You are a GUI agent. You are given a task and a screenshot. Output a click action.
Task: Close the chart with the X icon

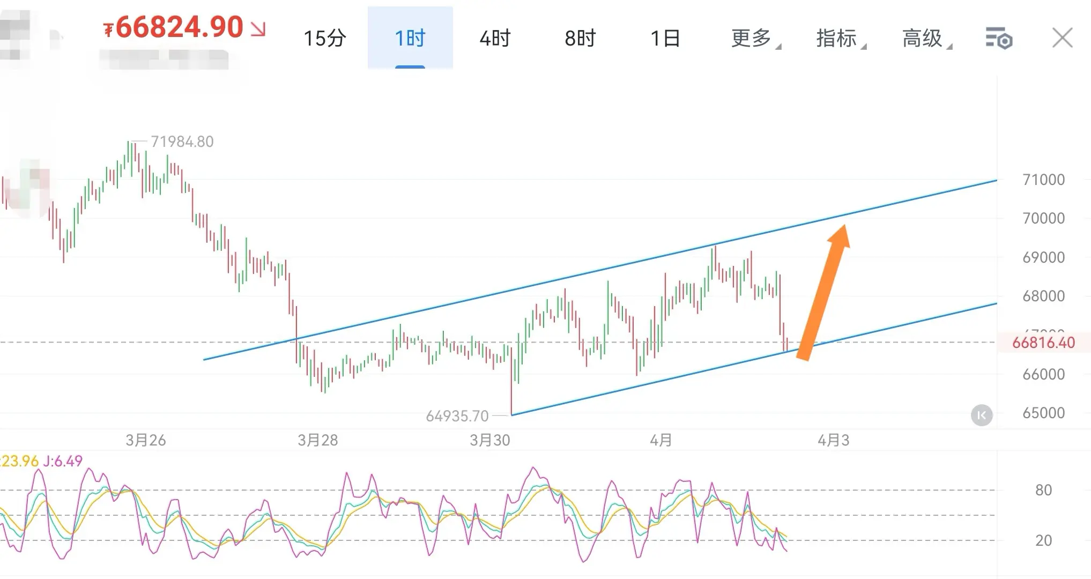[1062, 38]
